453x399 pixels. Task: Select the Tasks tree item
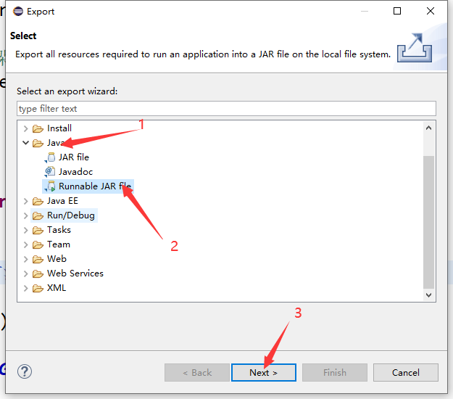59,230
